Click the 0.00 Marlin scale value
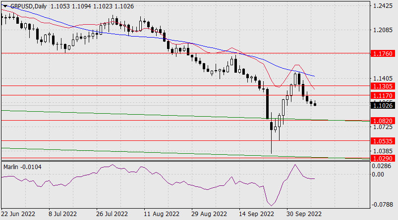Image resolution: width=398 pixels, height=220 pixels. click(x=378, y=175)
